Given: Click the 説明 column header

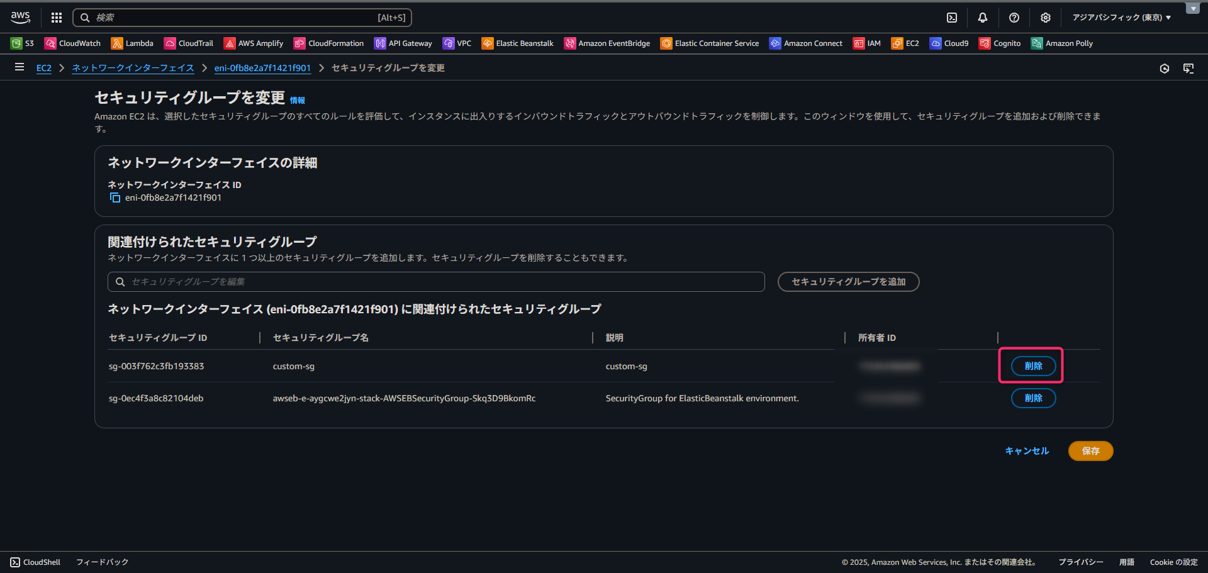Looking at the screenshot, I should [615, 338].
